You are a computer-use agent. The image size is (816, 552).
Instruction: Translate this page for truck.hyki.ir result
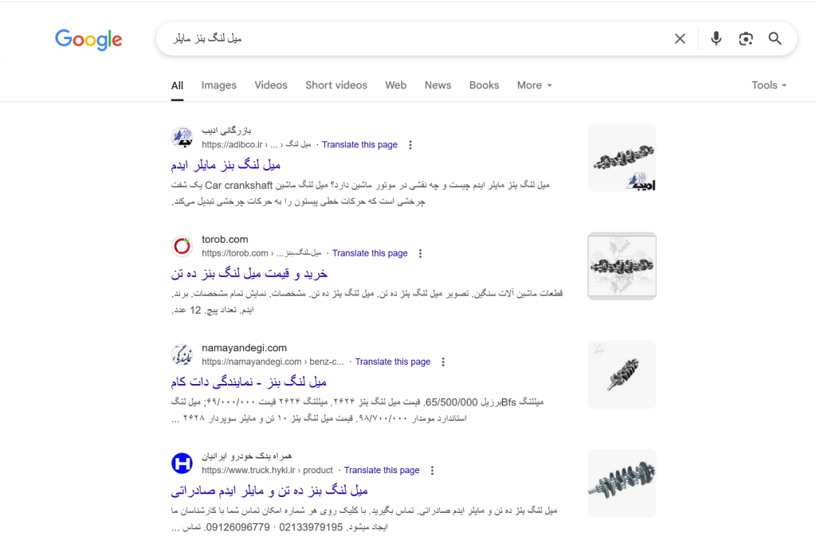tap(382, 470)
